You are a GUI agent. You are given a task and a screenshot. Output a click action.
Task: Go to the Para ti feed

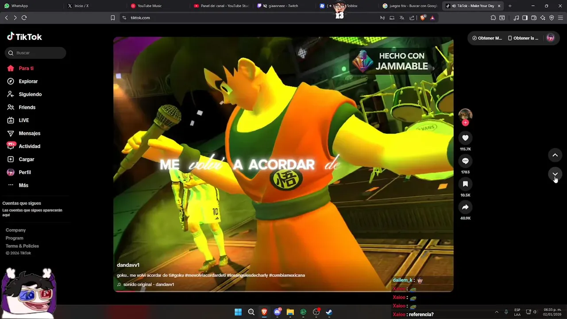(x=20, y=68)
